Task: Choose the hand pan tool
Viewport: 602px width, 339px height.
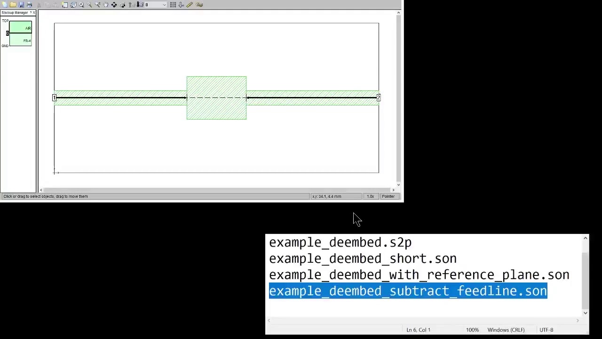Action: [106, 5]
